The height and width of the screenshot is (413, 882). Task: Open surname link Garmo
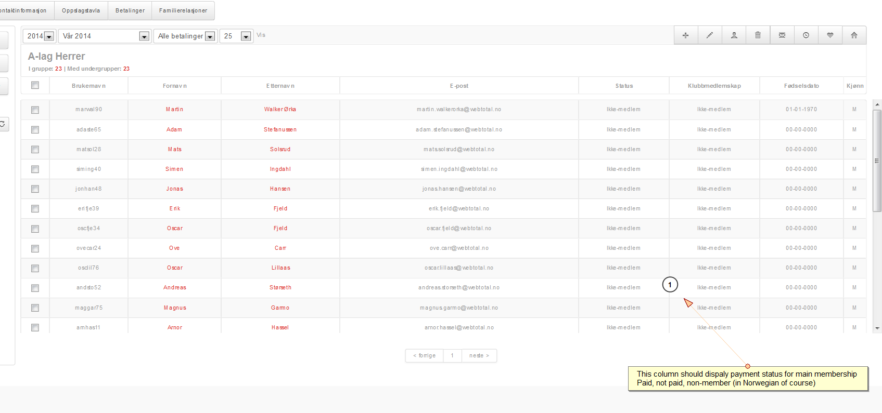point(280,308)
